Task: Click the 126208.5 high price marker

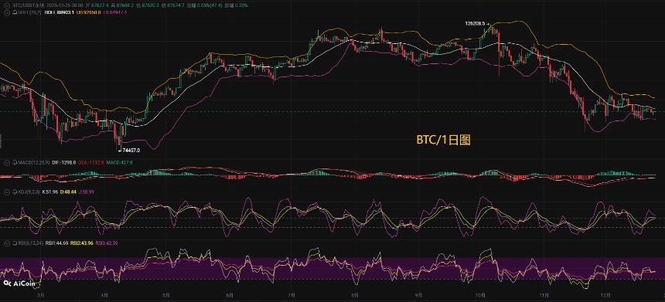Action: 478,24
